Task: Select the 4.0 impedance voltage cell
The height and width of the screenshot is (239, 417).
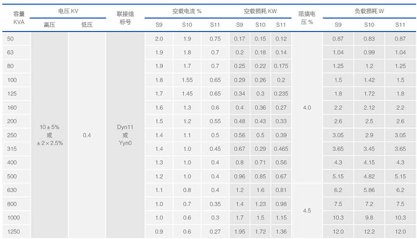Action: [307, 108]
